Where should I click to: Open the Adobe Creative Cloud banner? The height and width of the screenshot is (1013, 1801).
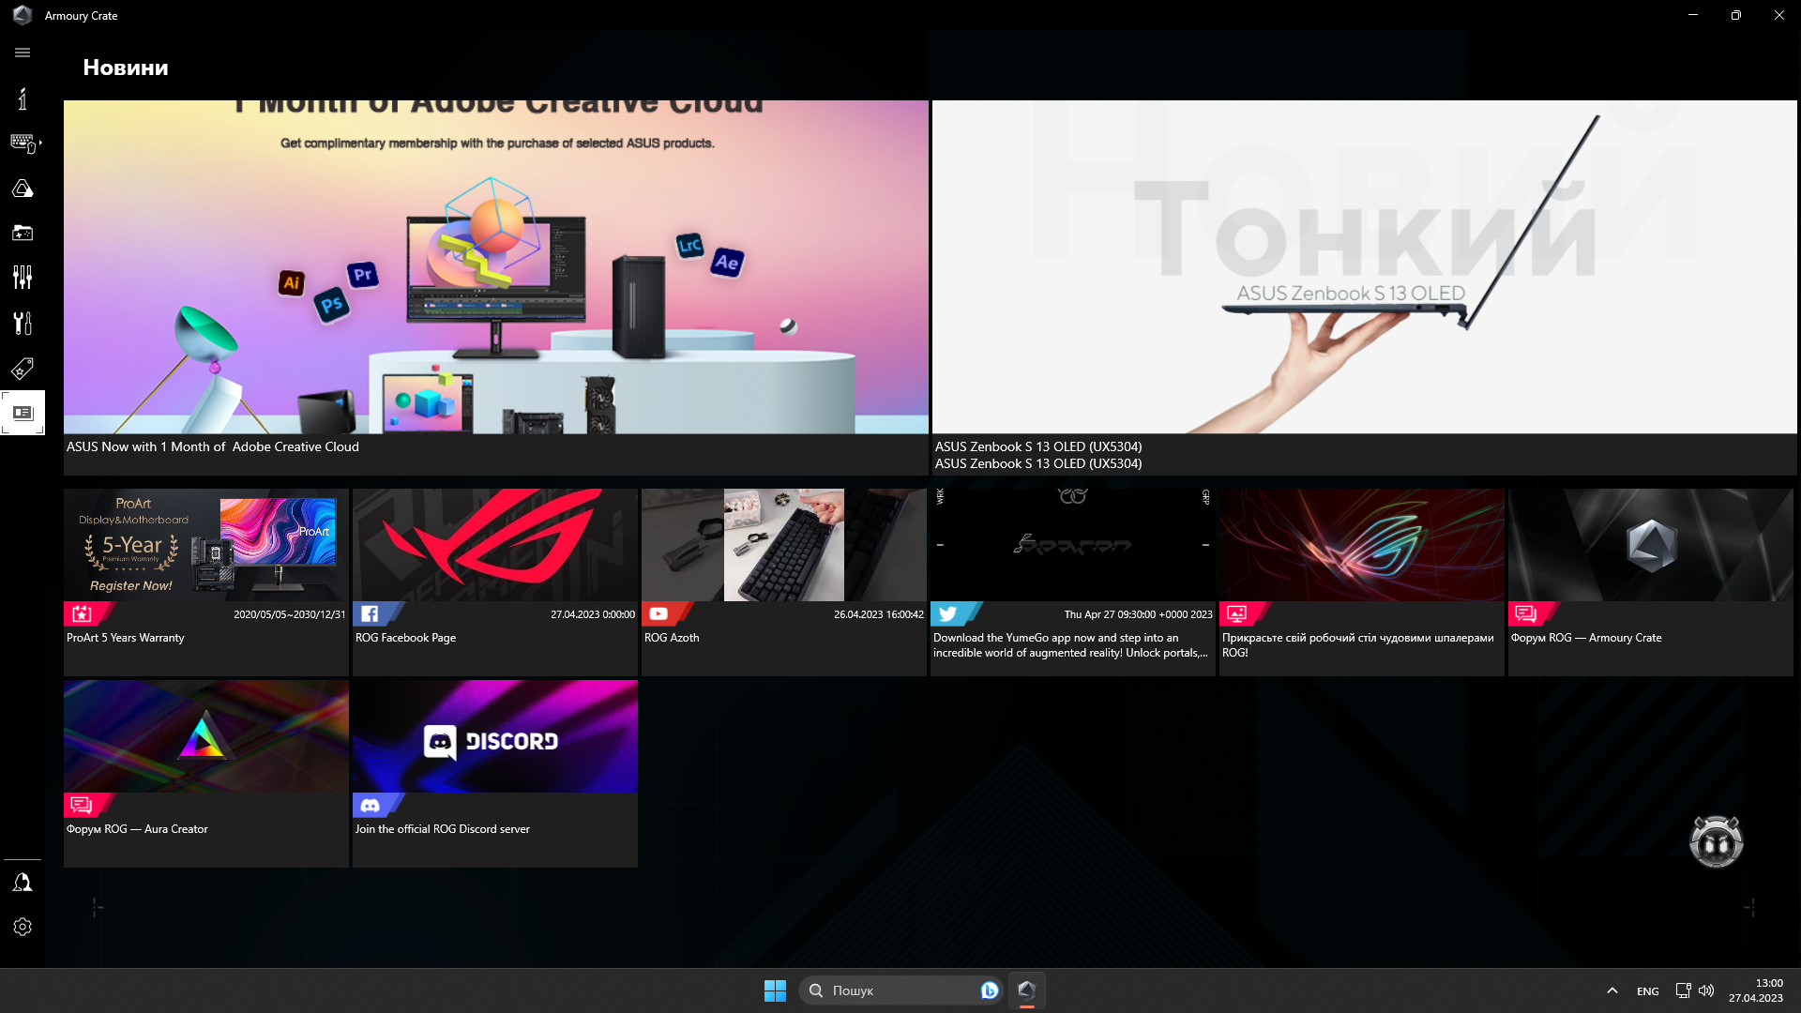(495, 267)
